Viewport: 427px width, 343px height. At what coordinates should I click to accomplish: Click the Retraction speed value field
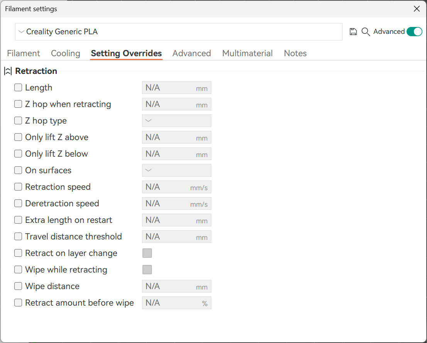tap(176, 187)
